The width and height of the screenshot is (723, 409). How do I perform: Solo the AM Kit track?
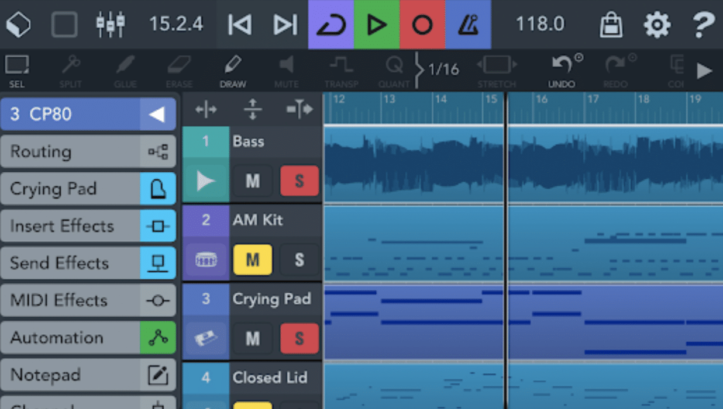(x=299, y=259)
